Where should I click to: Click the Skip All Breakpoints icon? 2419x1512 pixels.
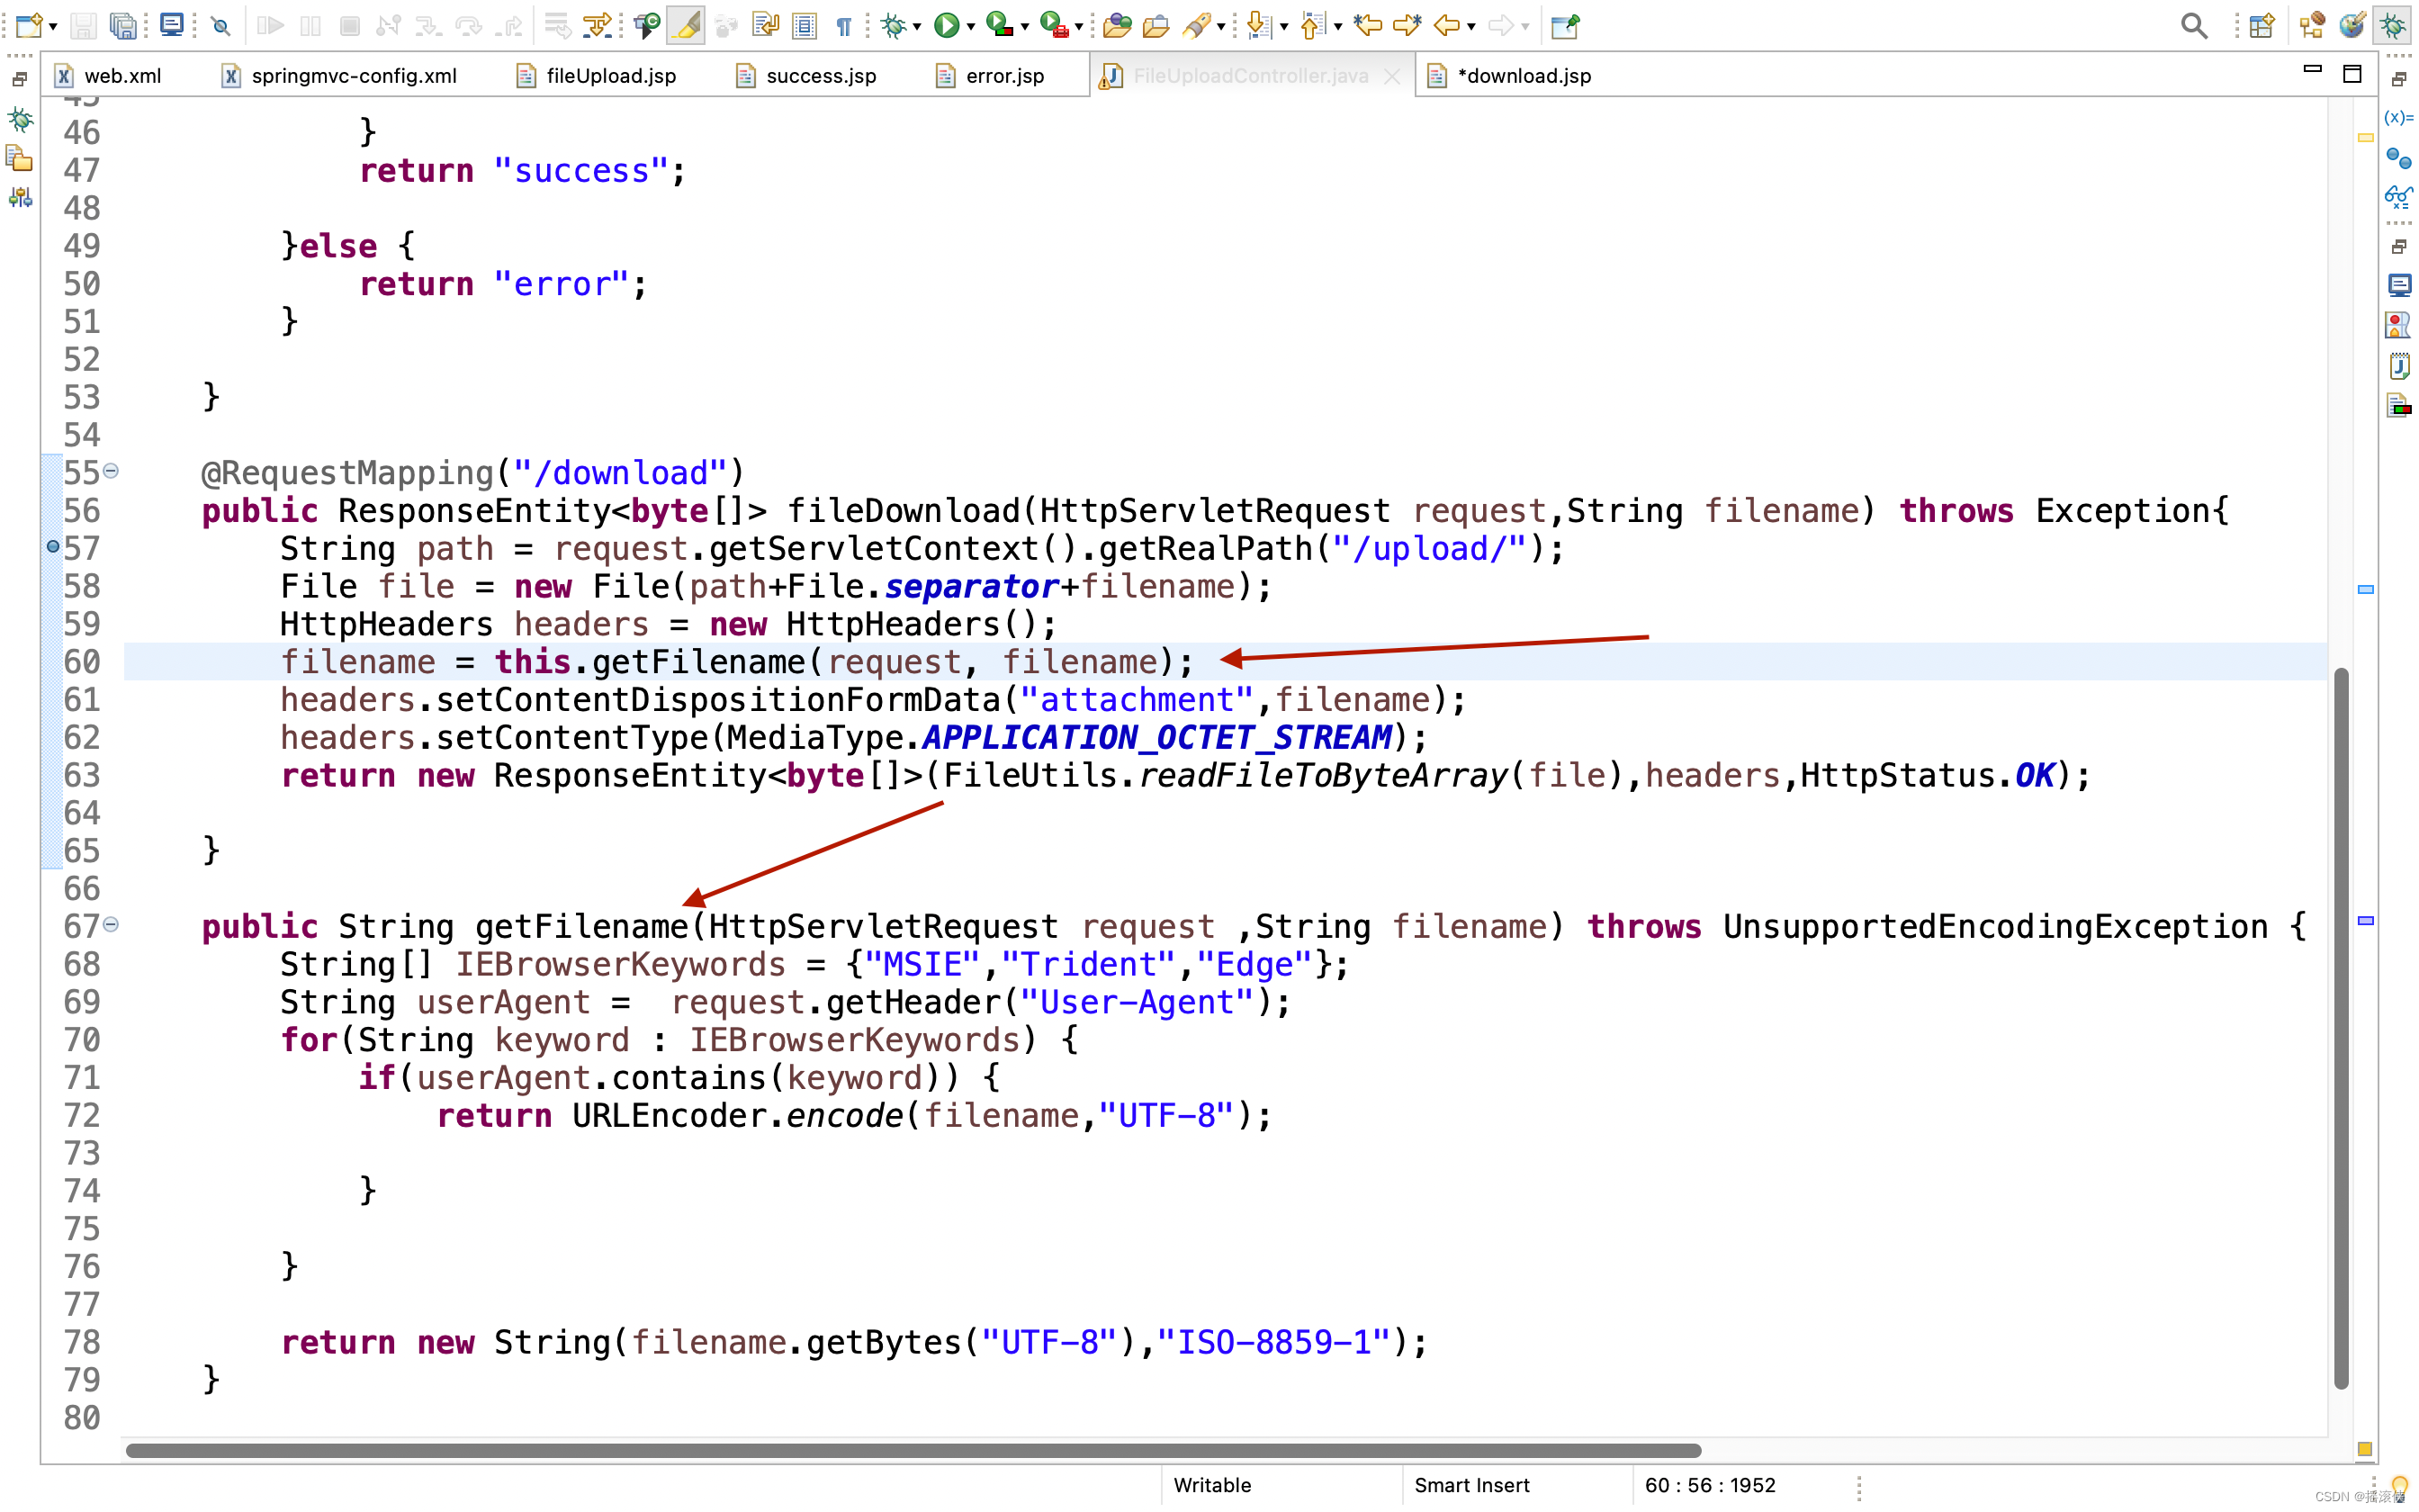(x=220, y=25)
